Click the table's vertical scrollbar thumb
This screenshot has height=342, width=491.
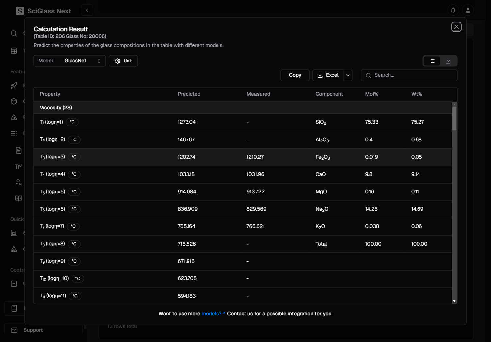pos(454,118)
